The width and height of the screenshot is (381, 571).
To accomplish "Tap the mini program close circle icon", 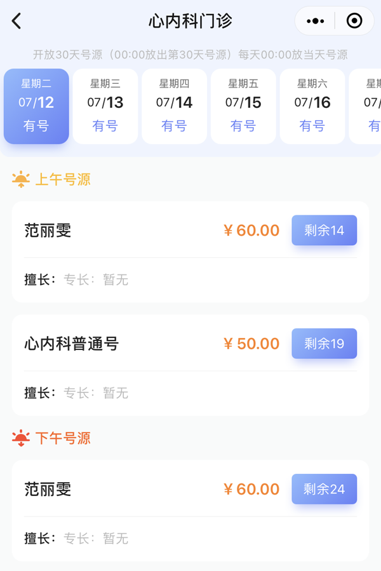I will [x=354, y=21].
